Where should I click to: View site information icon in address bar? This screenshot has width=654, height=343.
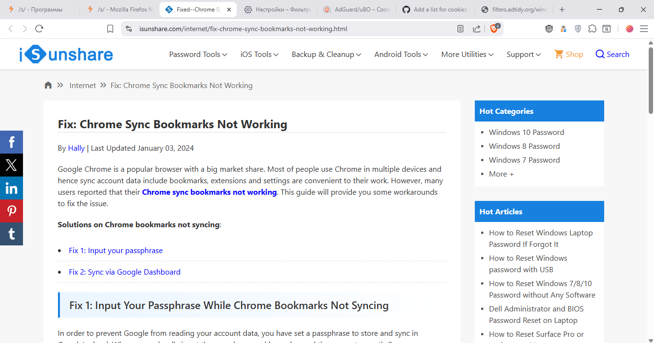[128, 29]
